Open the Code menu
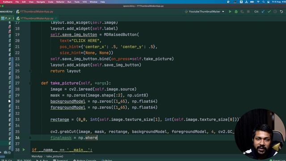 coord(50,2)
